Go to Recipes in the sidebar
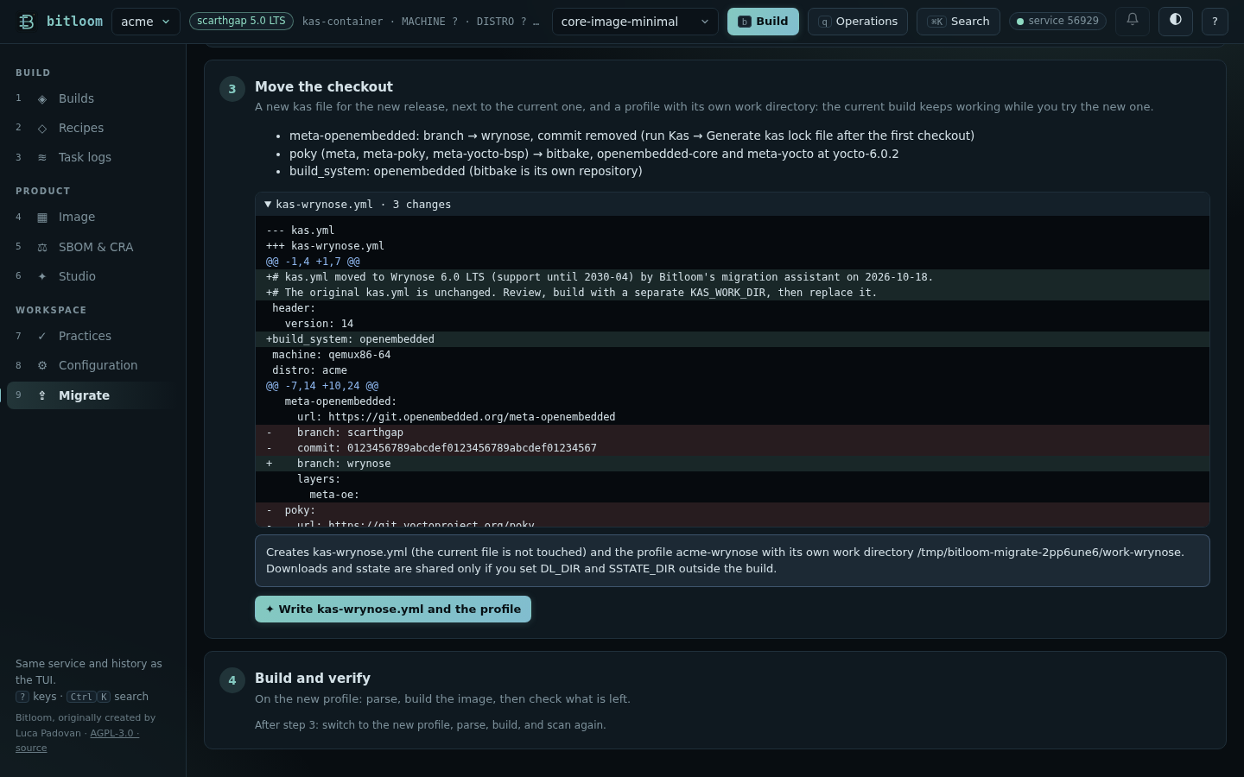The width and height of the screenshot is (1244, 777). (92, 129)
